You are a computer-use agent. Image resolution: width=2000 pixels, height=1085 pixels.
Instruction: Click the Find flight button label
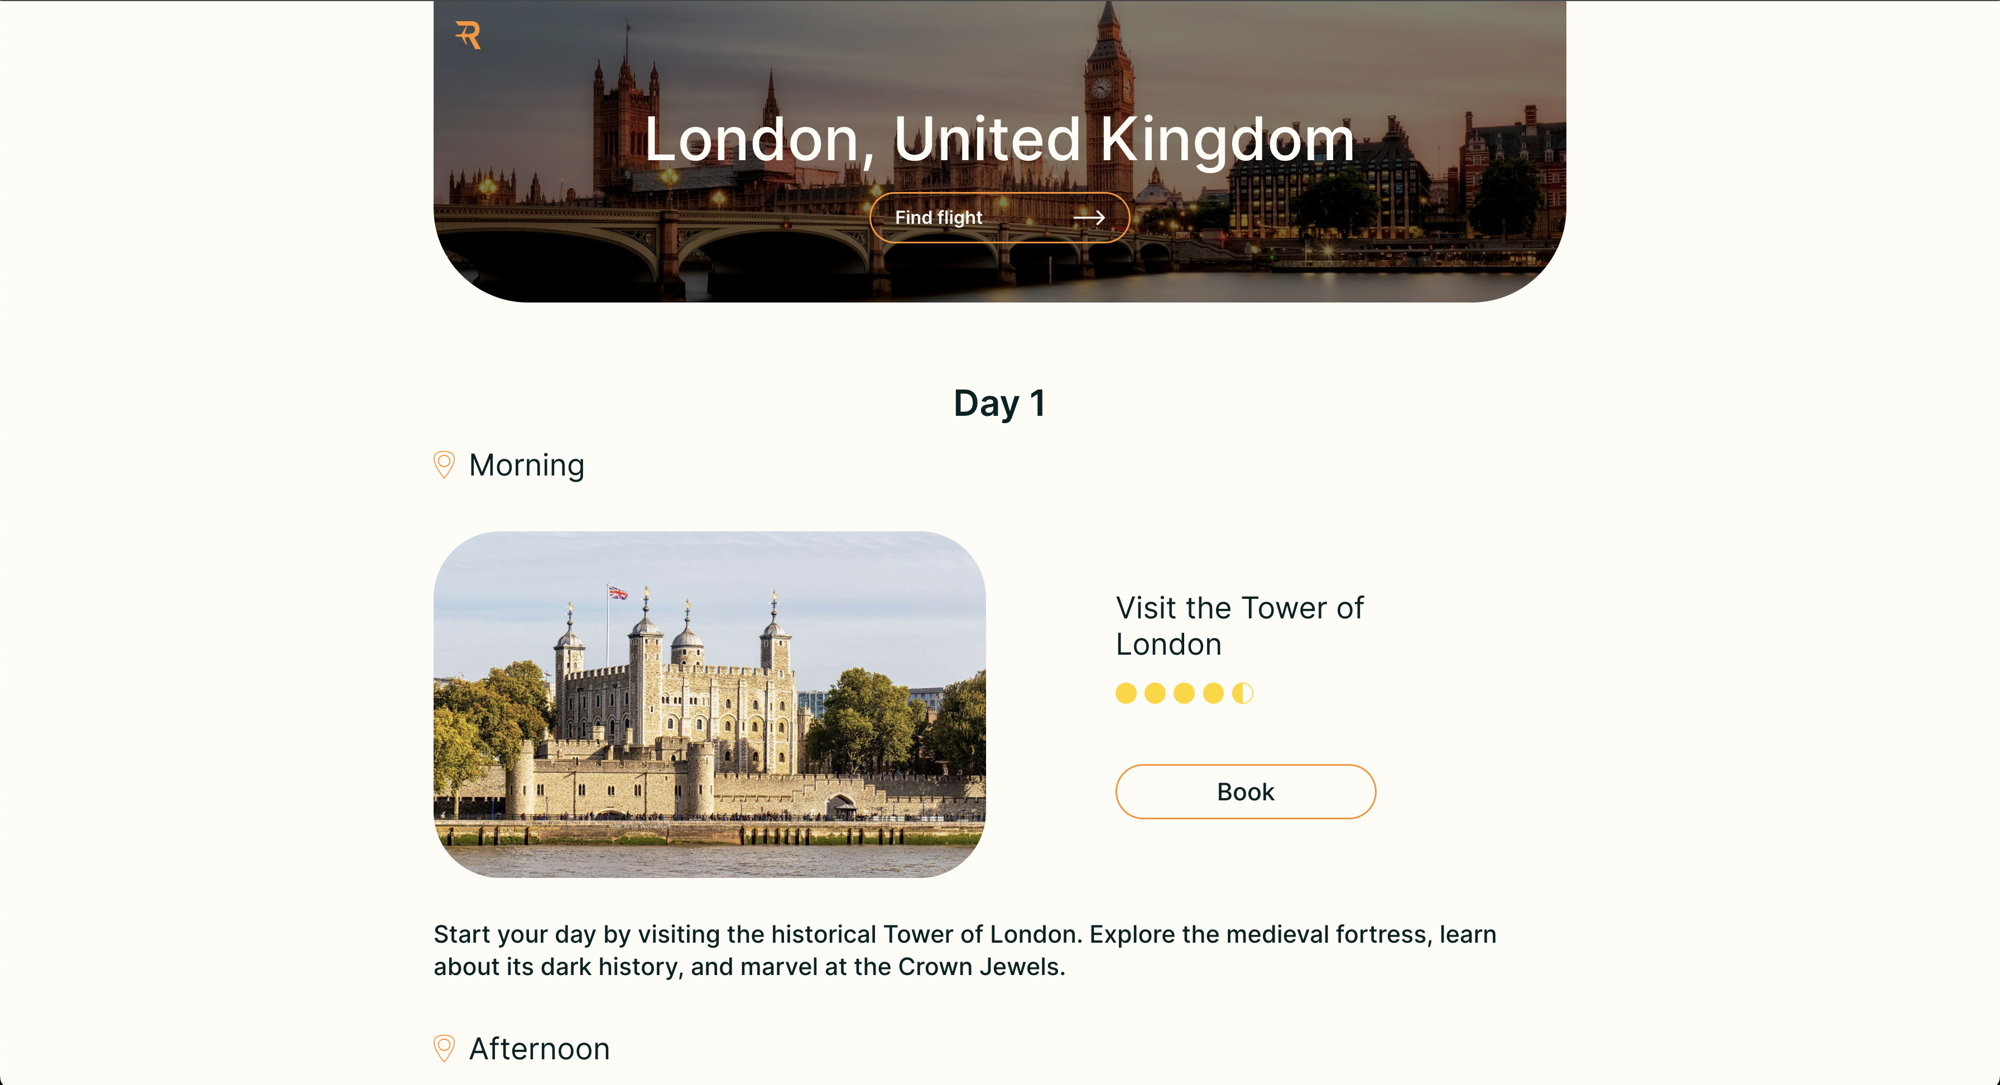coord(939,218)
